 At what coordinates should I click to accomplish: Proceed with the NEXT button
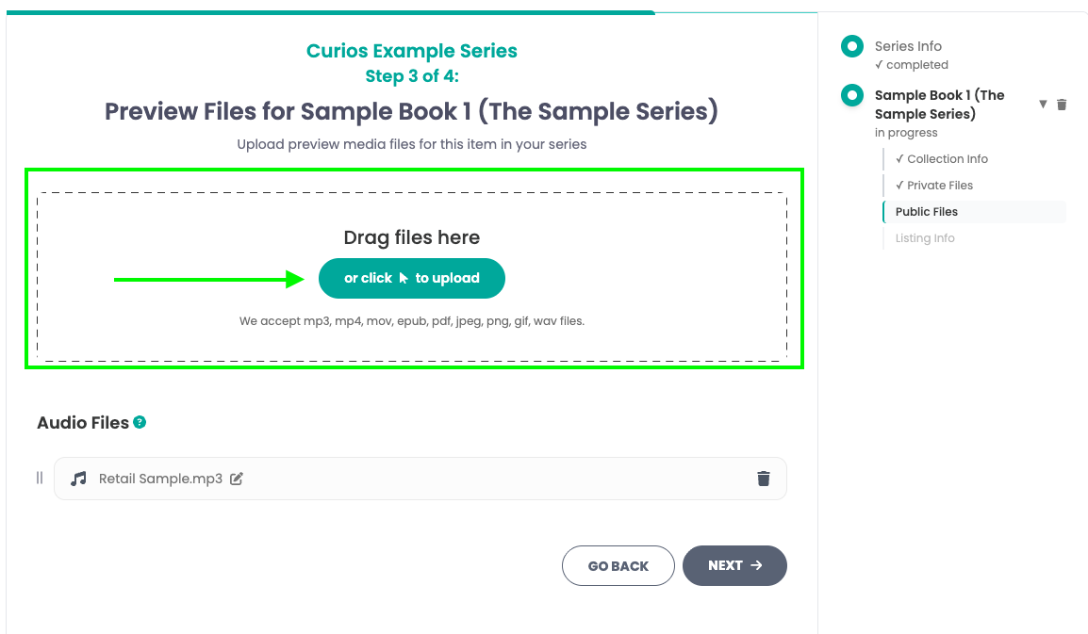pyautogui.click(x=734, y=565)
